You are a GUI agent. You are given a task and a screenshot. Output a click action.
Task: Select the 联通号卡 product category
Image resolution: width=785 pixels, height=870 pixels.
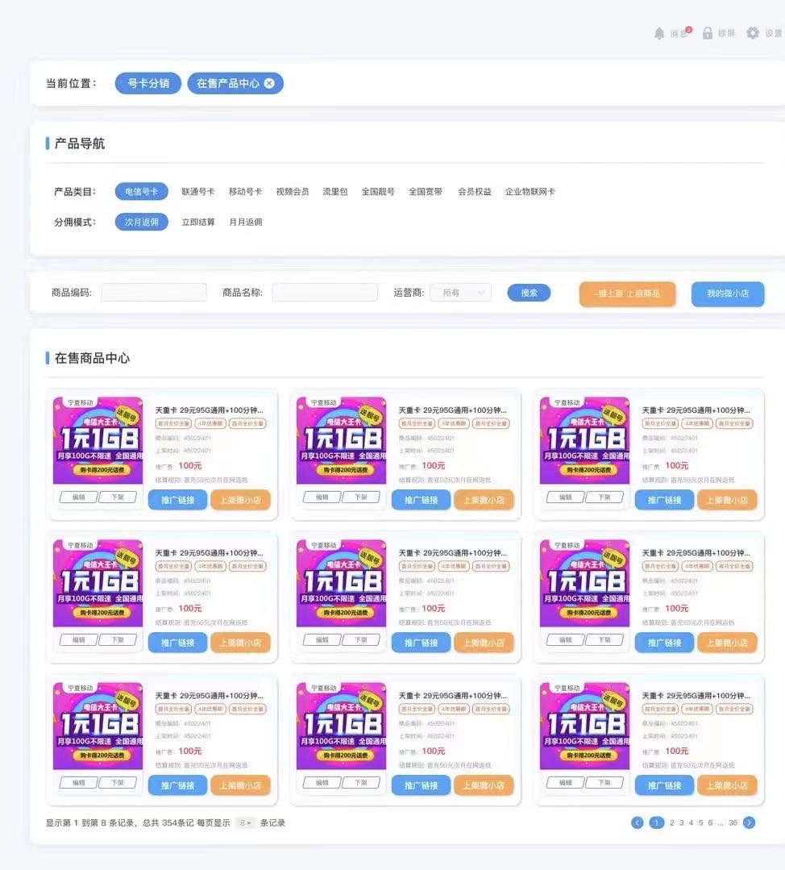pyautogui.click(x=198, y=191)
